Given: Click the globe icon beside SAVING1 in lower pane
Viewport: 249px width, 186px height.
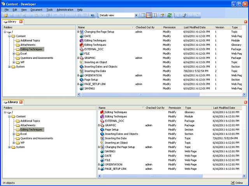Looking at the screenshot, I should pyautogui.click(x=102, y=152).
